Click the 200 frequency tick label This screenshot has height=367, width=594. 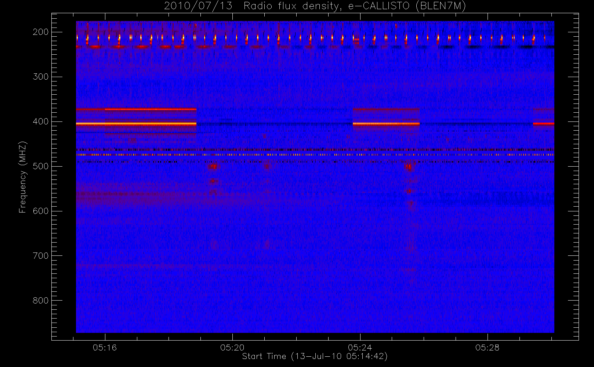point(40,32)
